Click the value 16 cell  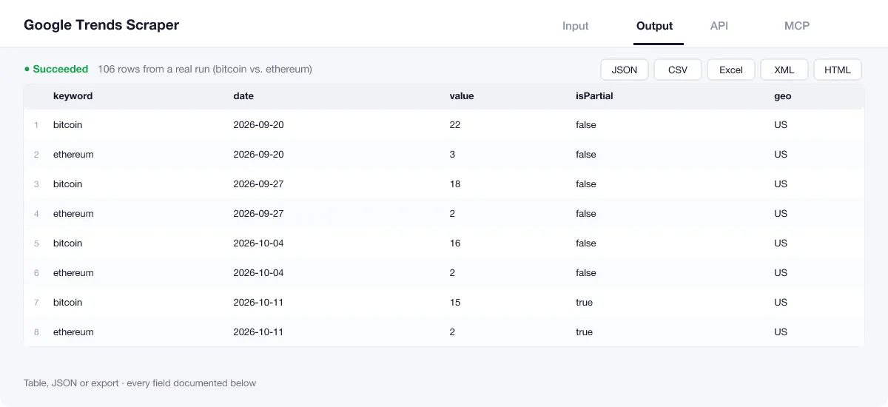click(455, 243)
